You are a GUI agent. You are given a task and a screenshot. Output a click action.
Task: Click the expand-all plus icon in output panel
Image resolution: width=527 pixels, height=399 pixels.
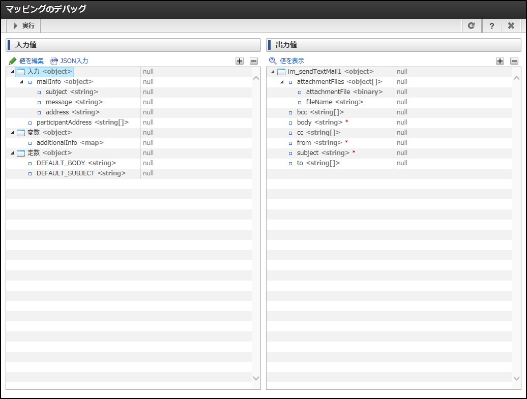click(x=500, y=61)
